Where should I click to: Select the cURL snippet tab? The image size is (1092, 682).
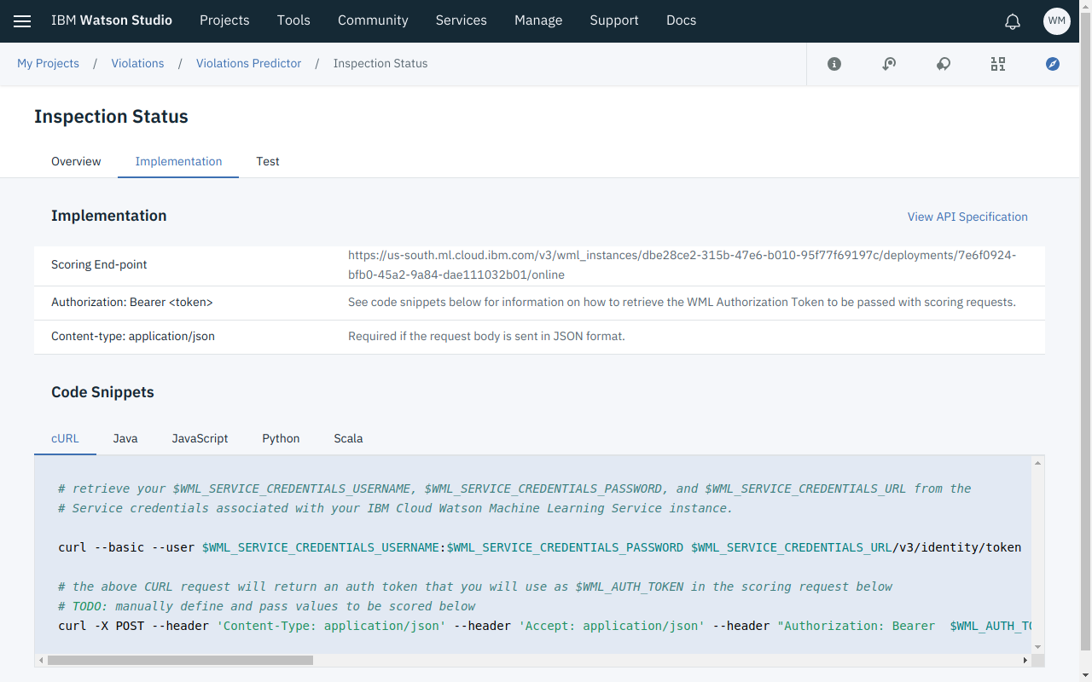point(65,438)
